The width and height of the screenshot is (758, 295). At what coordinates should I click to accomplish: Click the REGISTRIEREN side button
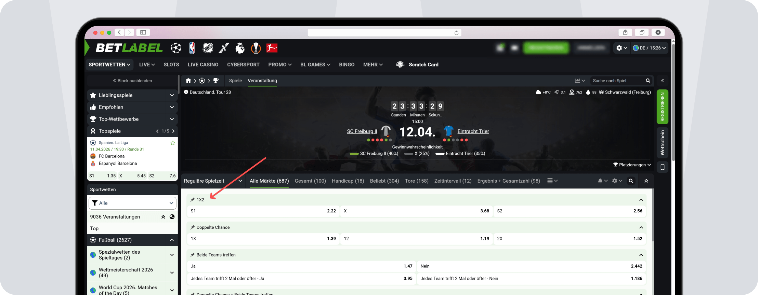coord(663,107)
